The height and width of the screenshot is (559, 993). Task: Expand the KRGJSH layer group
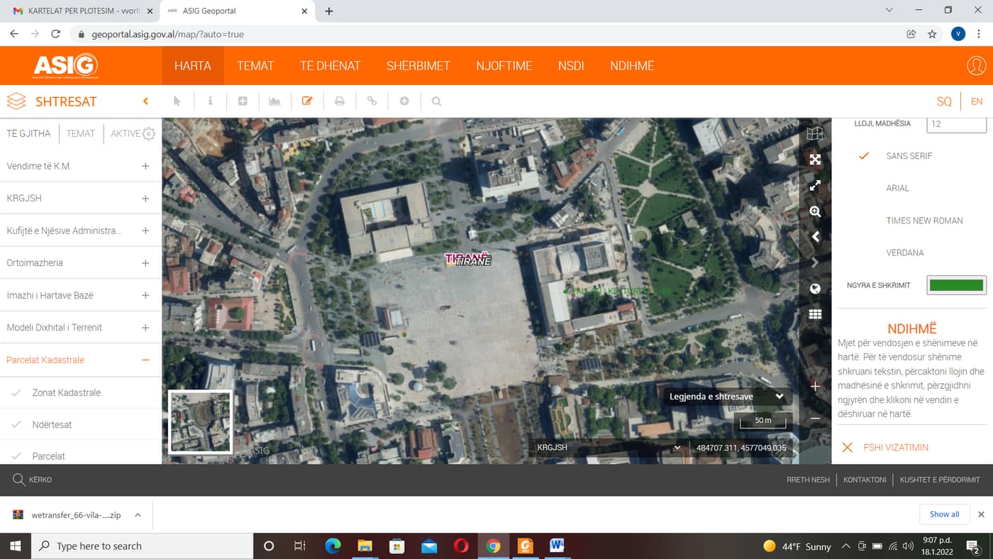click(145, 198)
